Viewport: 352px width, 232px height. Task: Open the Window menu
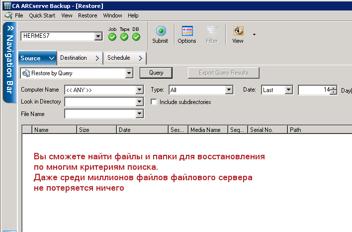point(112,15)
